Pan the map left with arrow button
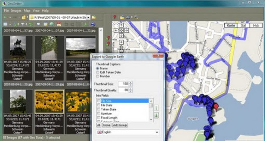 click(x=116, y=30)
